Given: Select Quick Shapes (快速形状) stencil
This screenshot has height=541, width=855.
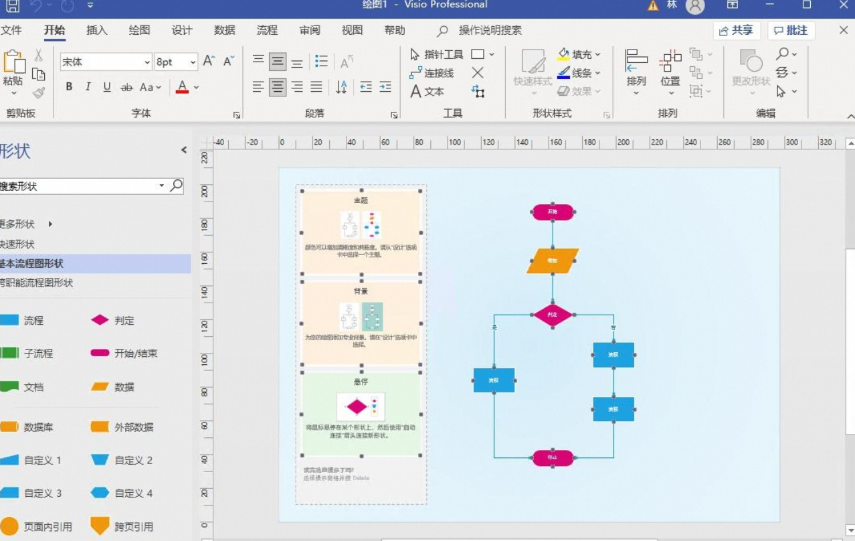Looking at the screenshot, I should [17, 244].
